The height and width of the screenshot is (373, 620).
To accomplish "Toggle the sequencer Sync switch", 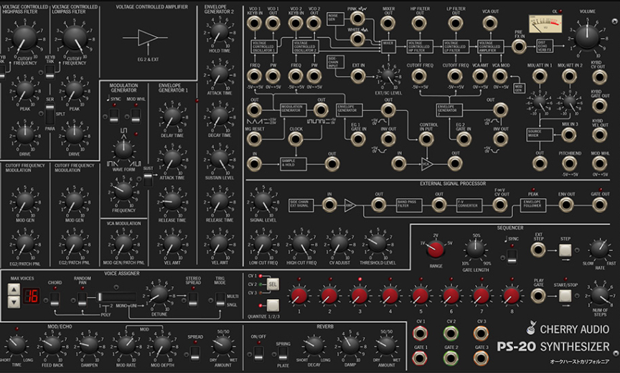I will (x=512, y=254).
